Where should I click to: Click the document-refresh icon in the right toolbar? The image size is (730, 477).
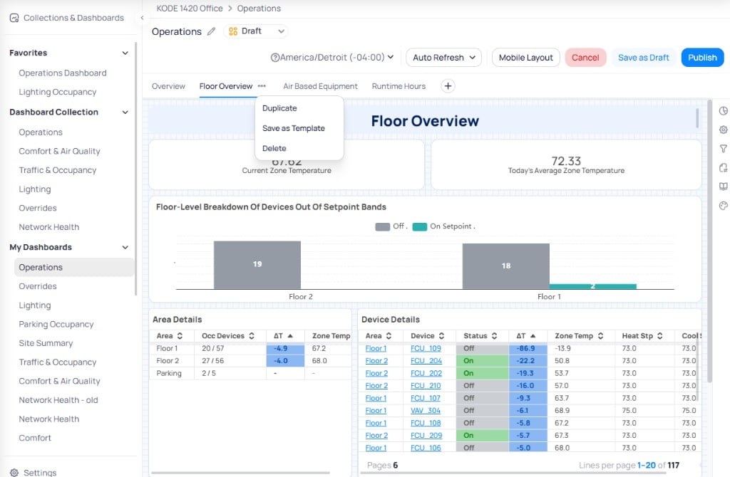(723, 168)
